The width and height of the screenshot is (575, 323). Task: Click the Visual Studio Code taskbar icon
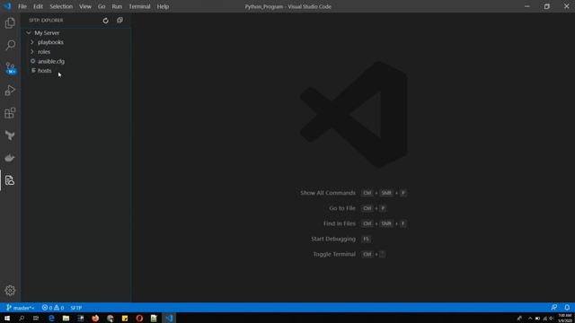pyautogui.click(x=169, y=319)
